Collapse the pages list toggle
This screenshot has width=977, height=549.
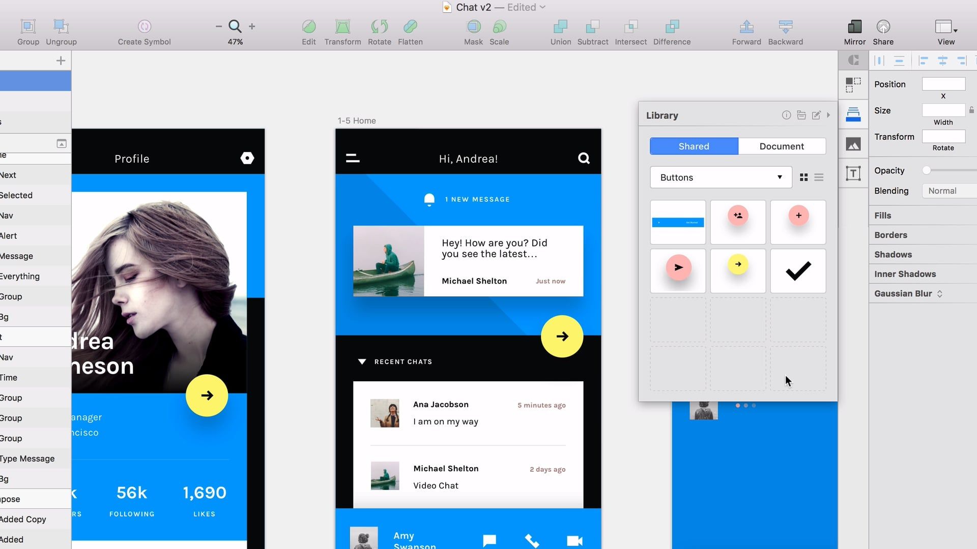[62, 144]
